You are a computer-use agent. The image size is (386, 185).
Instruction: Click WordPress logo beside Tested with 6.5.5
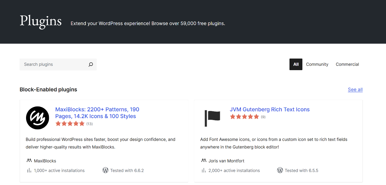[280, 170]
